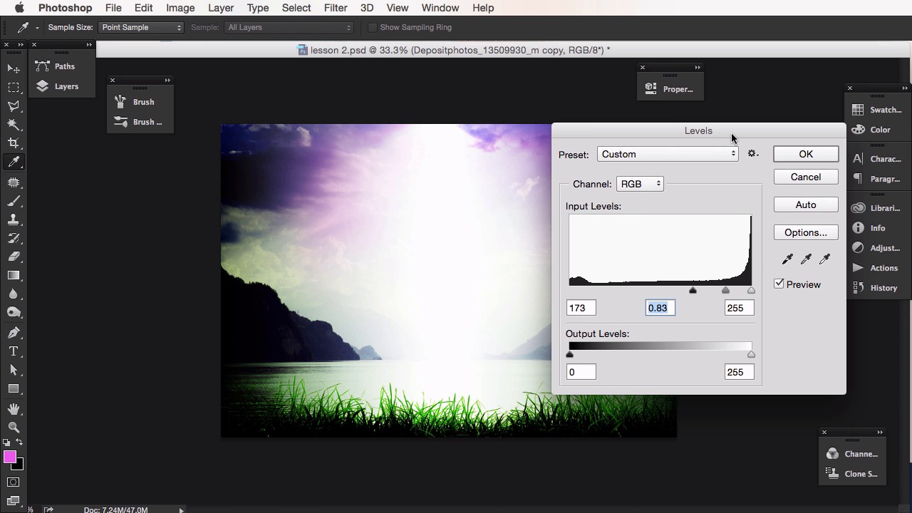The image size is (912, 513).
Task: Open the Sample All Layers dropdown
Action: (289, 27)
